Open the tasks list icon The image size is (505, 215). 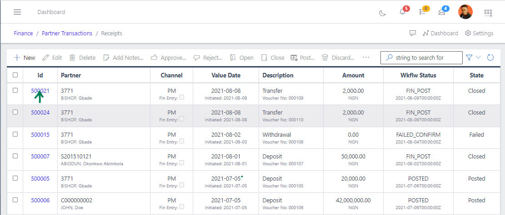point(422,12)
